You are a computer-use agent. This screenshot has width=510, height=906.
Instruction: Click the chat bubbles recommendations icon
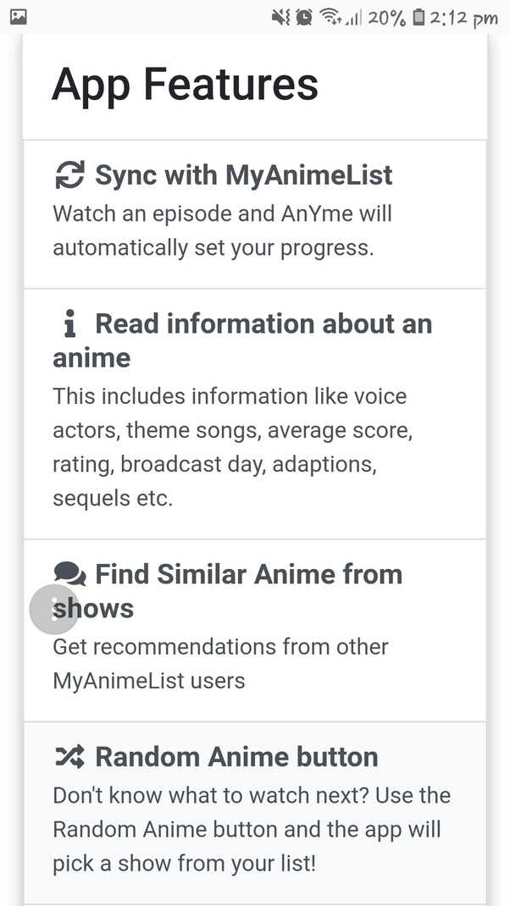[71, 573]
